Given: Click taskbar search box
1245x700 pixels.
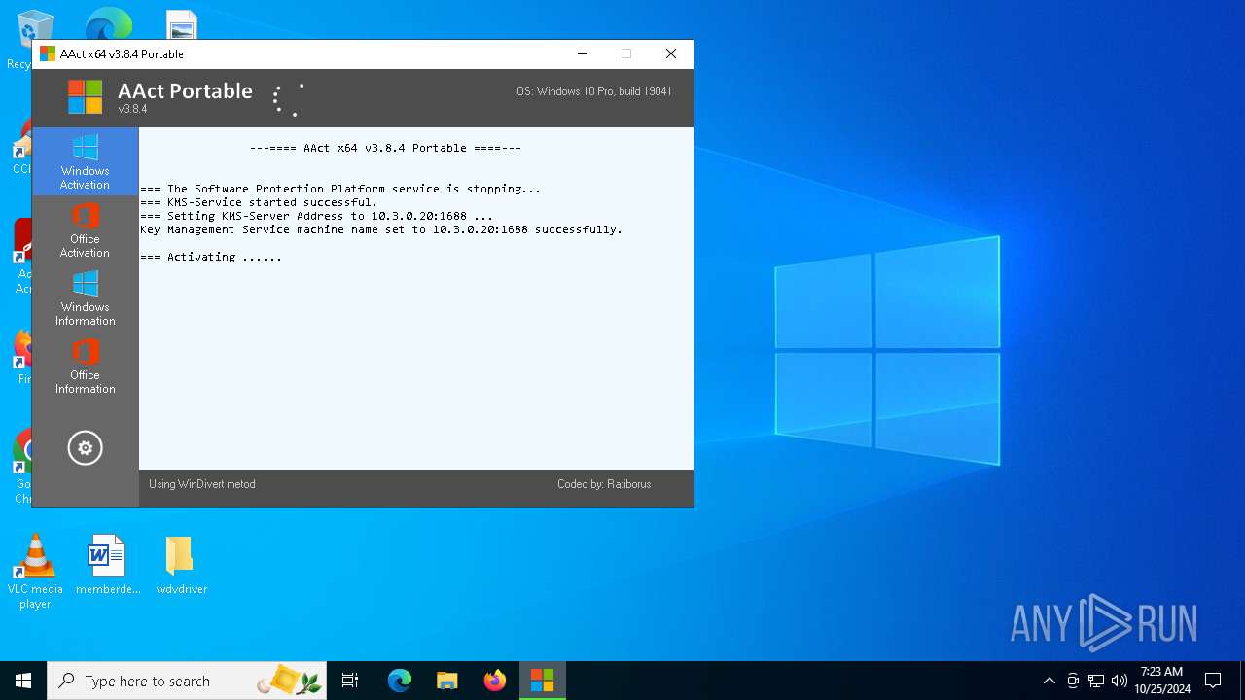Looking at the screenshot, I should click(x=187, y=681).
